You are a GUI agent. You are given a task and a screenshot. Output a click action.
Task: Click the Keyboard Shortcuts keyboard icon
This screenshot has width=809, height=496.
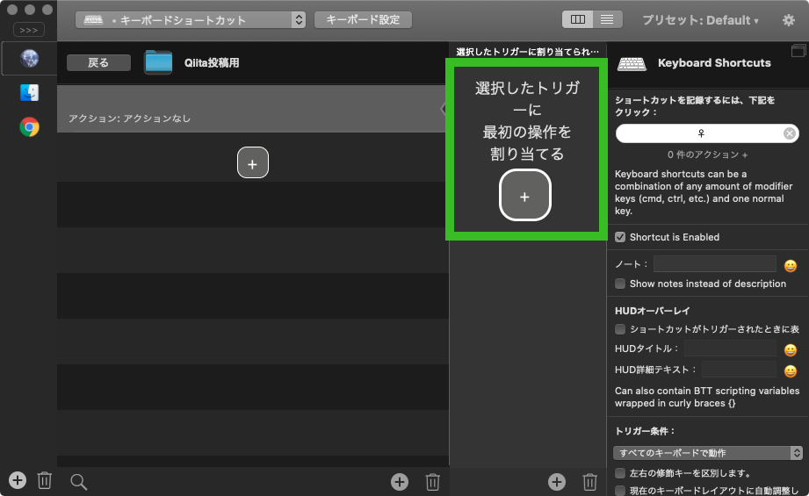(632, 64)
